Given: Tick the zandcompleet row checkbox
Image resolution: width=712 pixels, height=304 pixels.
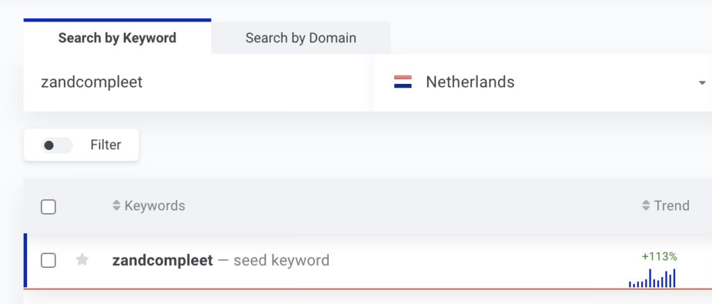Looking at the screenshot, I should click(49, 260).
